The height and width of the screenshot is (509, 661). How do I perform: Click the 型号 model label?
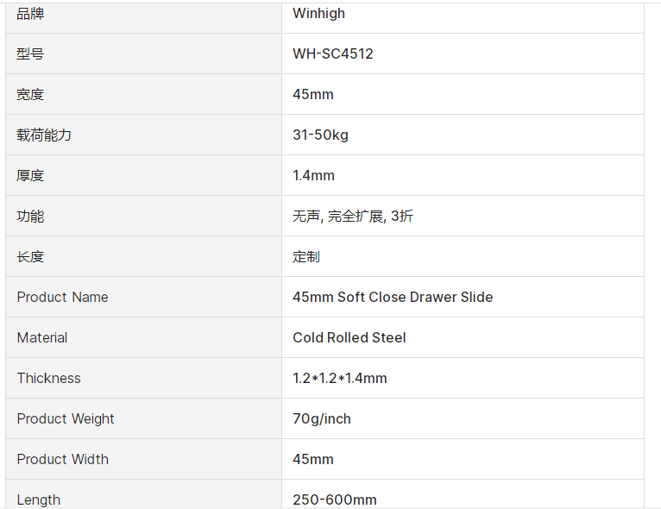coord(30,53)
